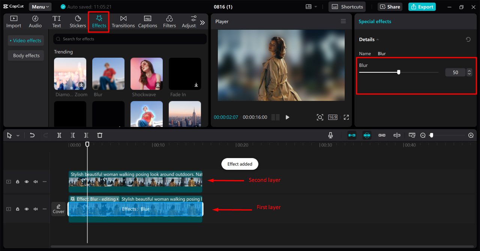The image size is (480, 251).
Task: Open the Filters tab
Action: 169,22
